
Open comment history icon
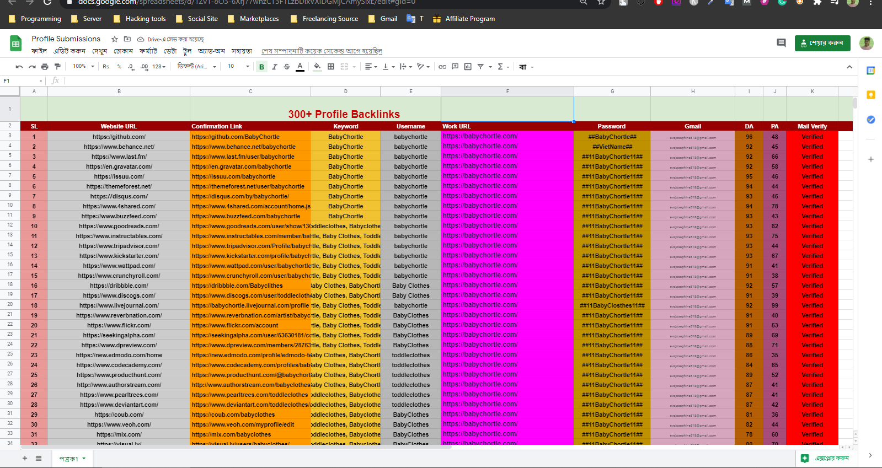tap(781, 43)
